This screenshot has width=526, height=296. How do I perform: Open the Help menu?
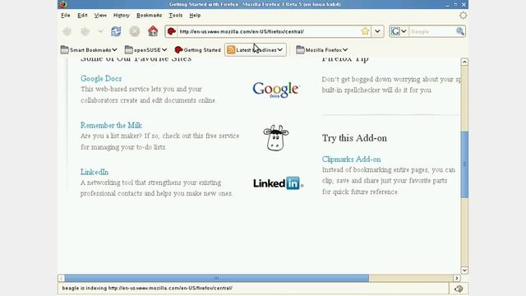[195, 15]
